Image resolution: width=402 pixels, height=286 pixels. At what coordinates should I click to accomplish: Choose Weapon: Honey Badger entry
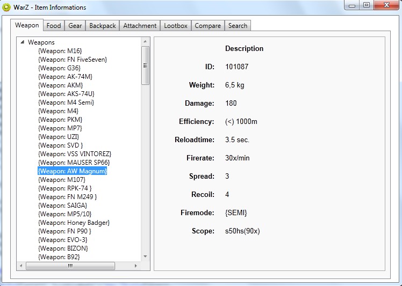coord(74,223)
